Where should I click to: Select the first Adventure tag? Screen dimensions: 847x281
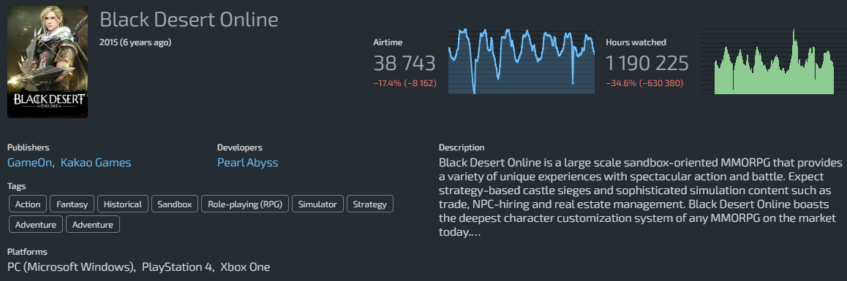[36, 224]
